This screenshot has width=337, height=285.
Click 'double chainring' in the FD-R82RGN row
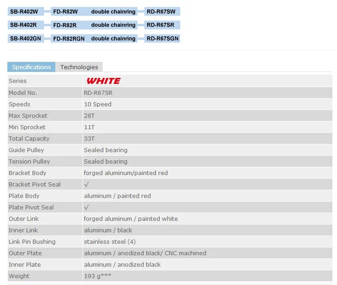(113, 38)
